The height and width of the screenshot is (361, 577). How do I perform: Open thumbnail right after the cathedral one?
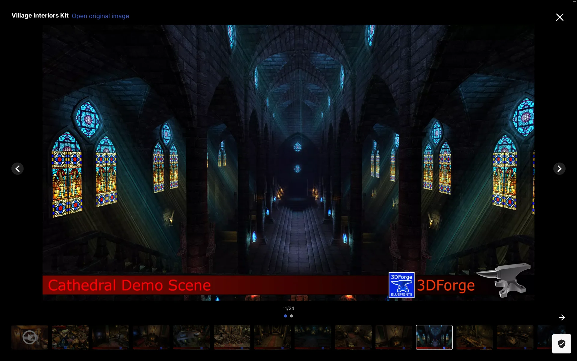coord(475,337)
